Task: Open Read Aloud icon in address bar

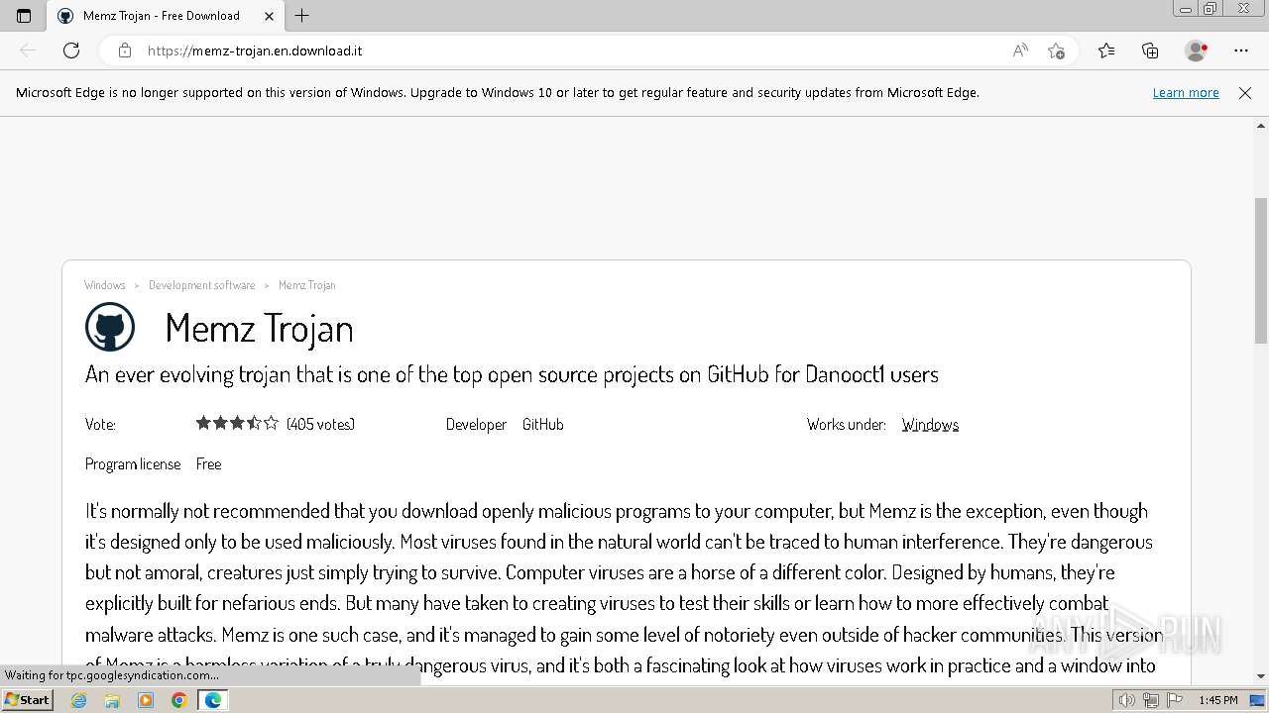Action: 1020,51
